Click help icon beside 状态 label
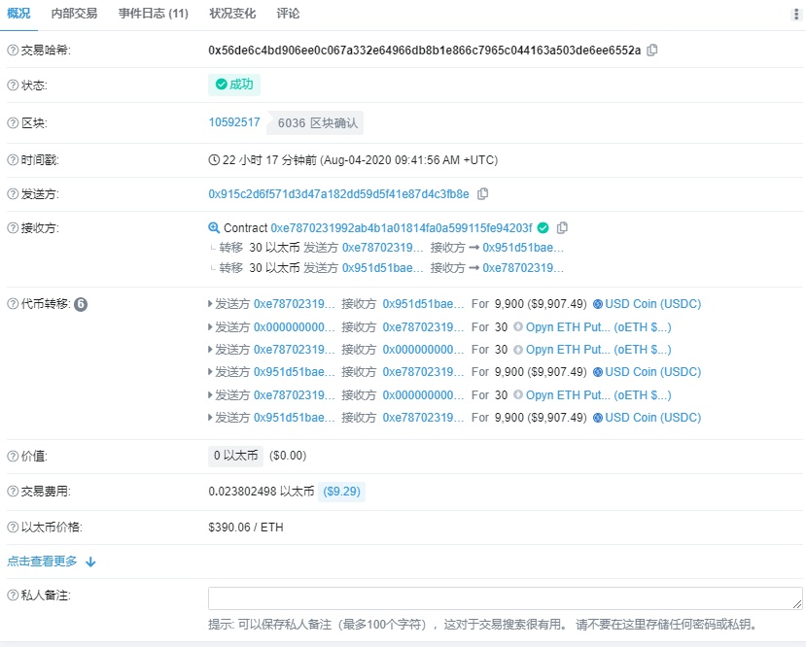Image resolution: width=806 pixels, height=647 pixels. [x=13, y=85]
